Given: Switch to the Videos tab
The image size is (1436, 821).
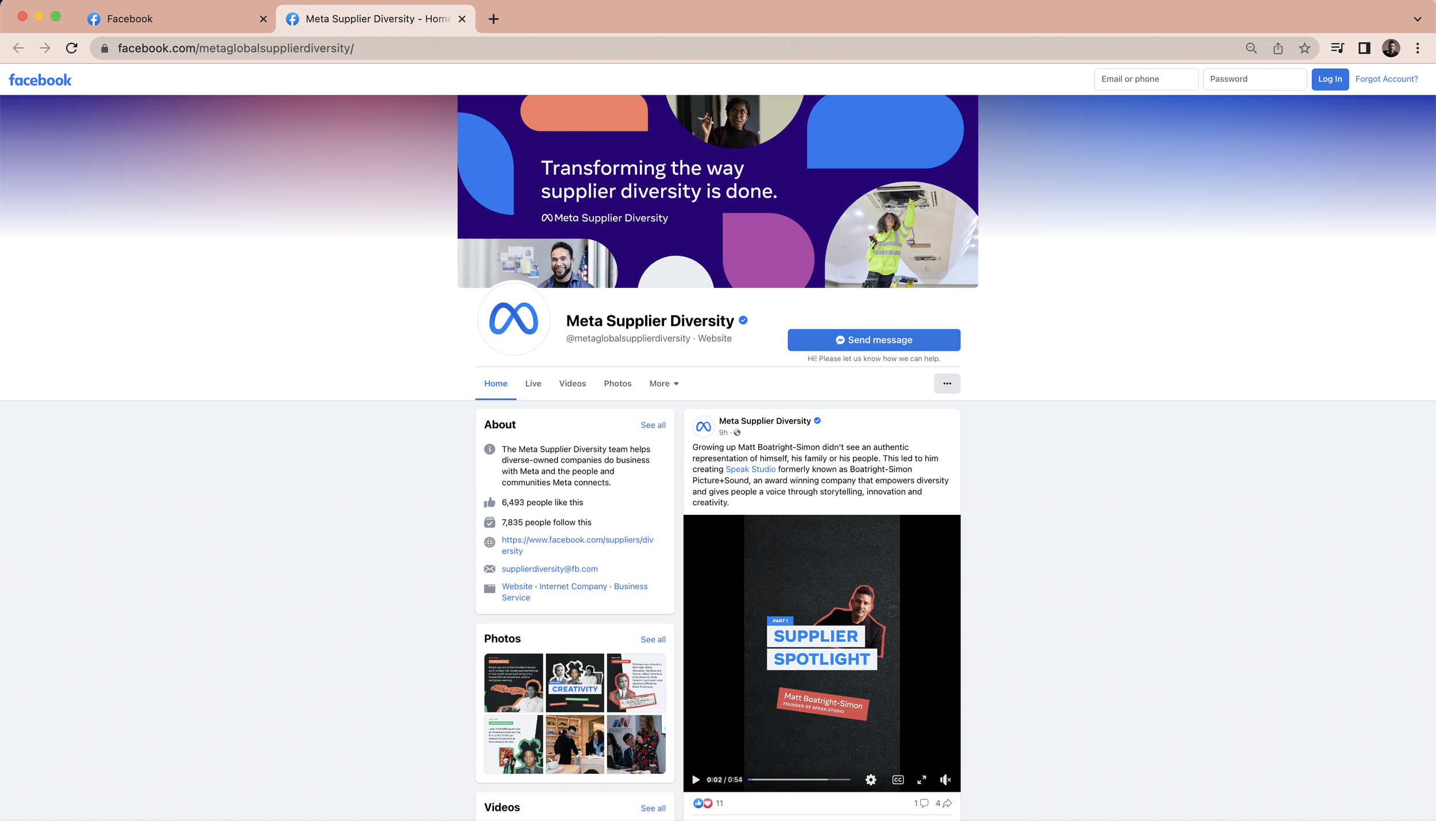Looking at the screenshot, I should pos(572,384).
